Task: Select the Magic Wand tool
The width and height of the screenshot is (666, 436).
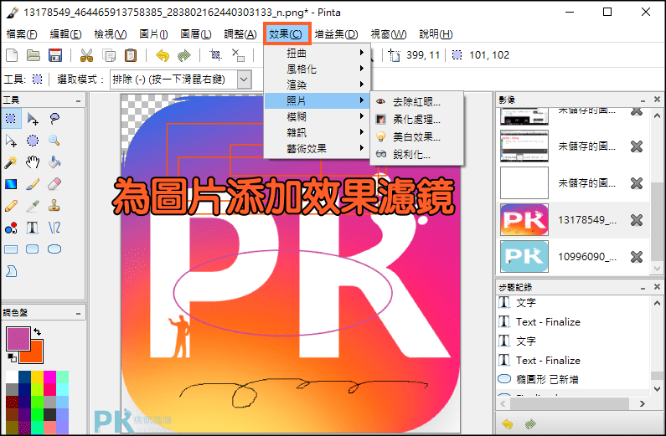Action: [x=11, y=162]
